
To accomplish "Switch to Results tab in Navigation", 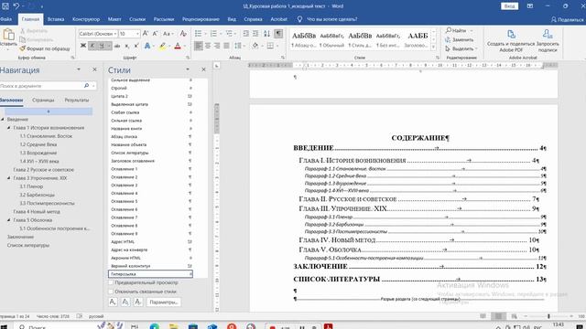I will tap(77, 100).
